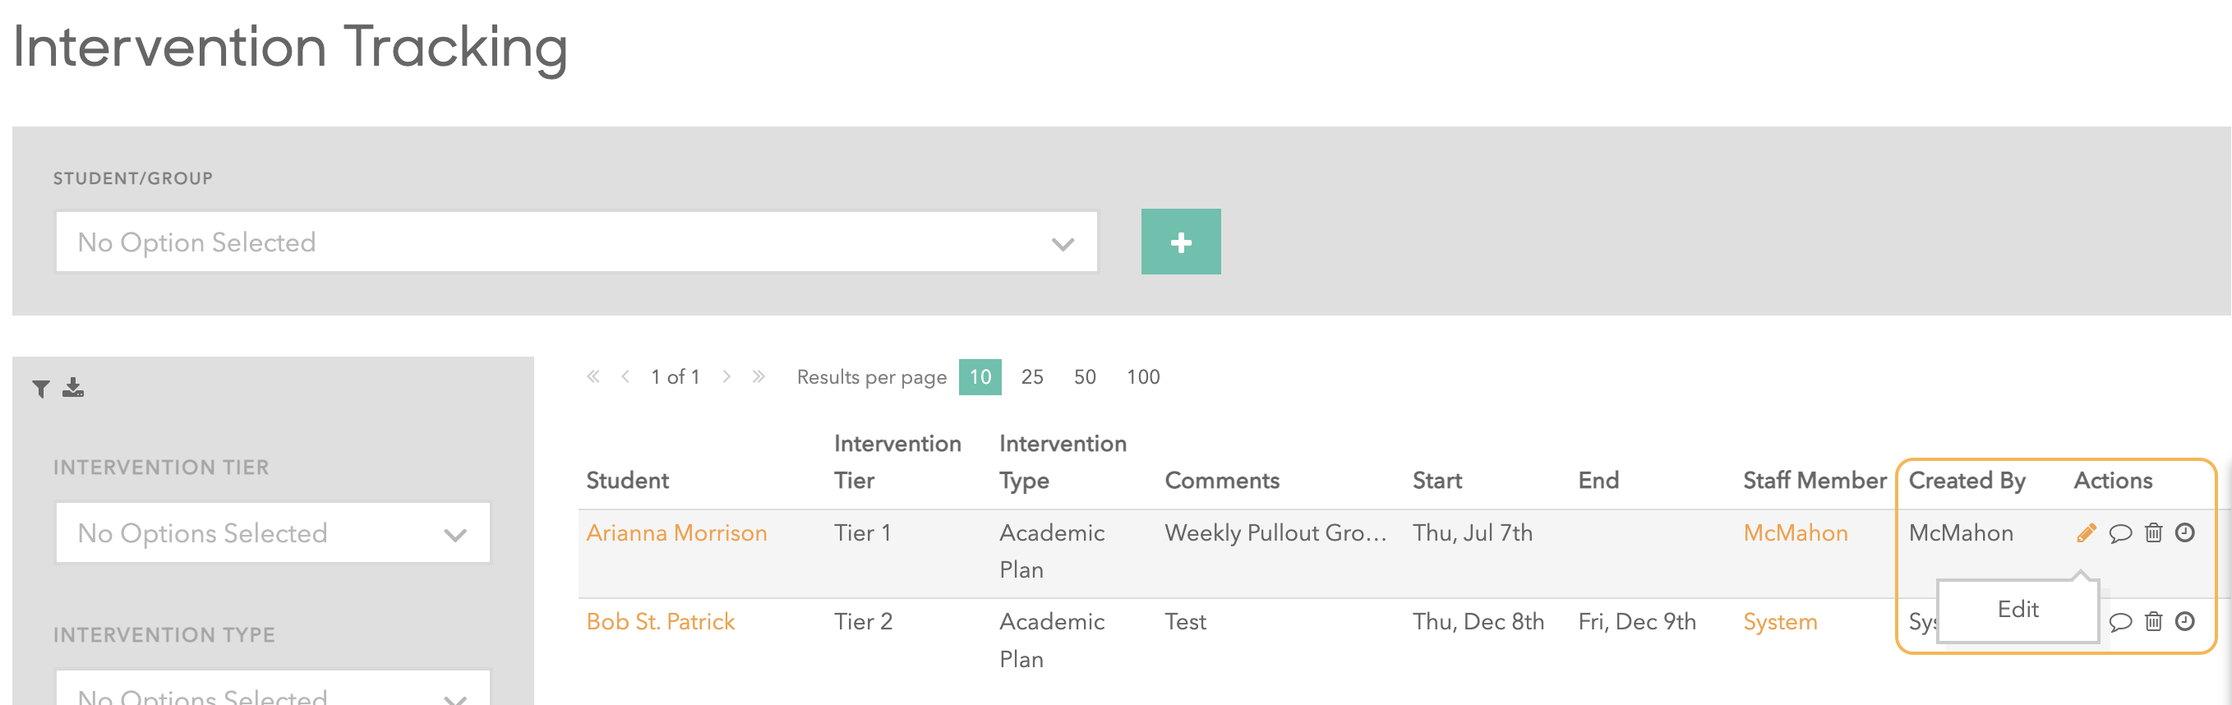2232x705 pixels.
Task: Delete Arianna Morrison's intervention with trash icon
Action: (2153, 532)
